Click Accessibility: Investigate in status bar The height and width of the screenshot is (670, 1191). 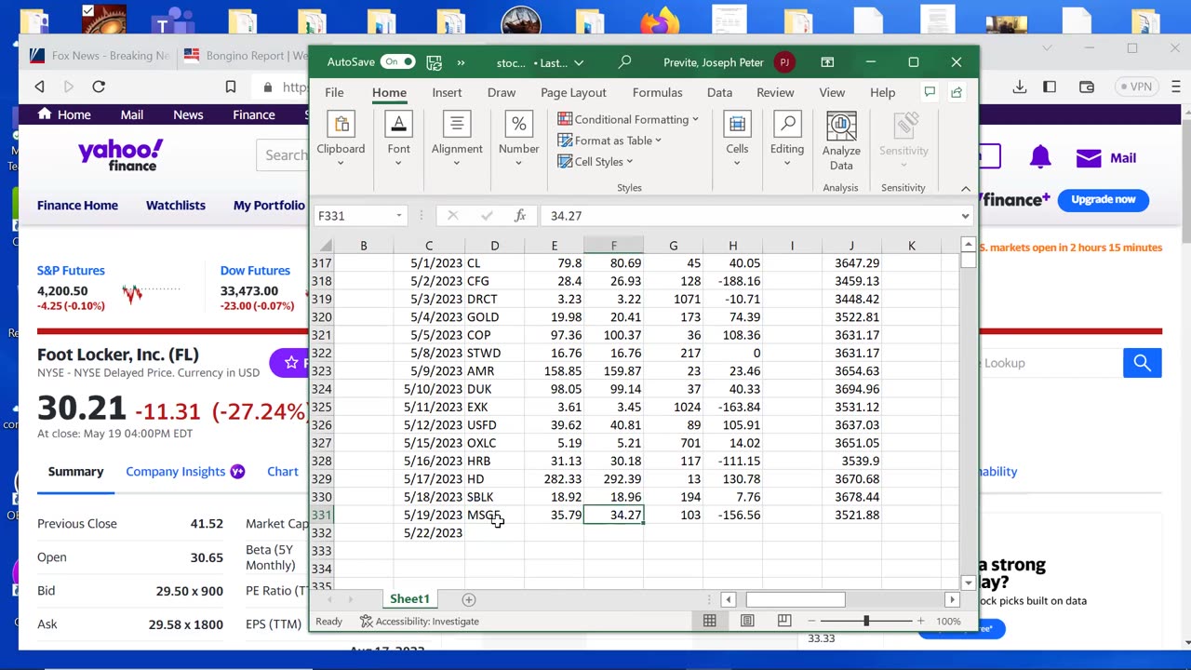420,622
